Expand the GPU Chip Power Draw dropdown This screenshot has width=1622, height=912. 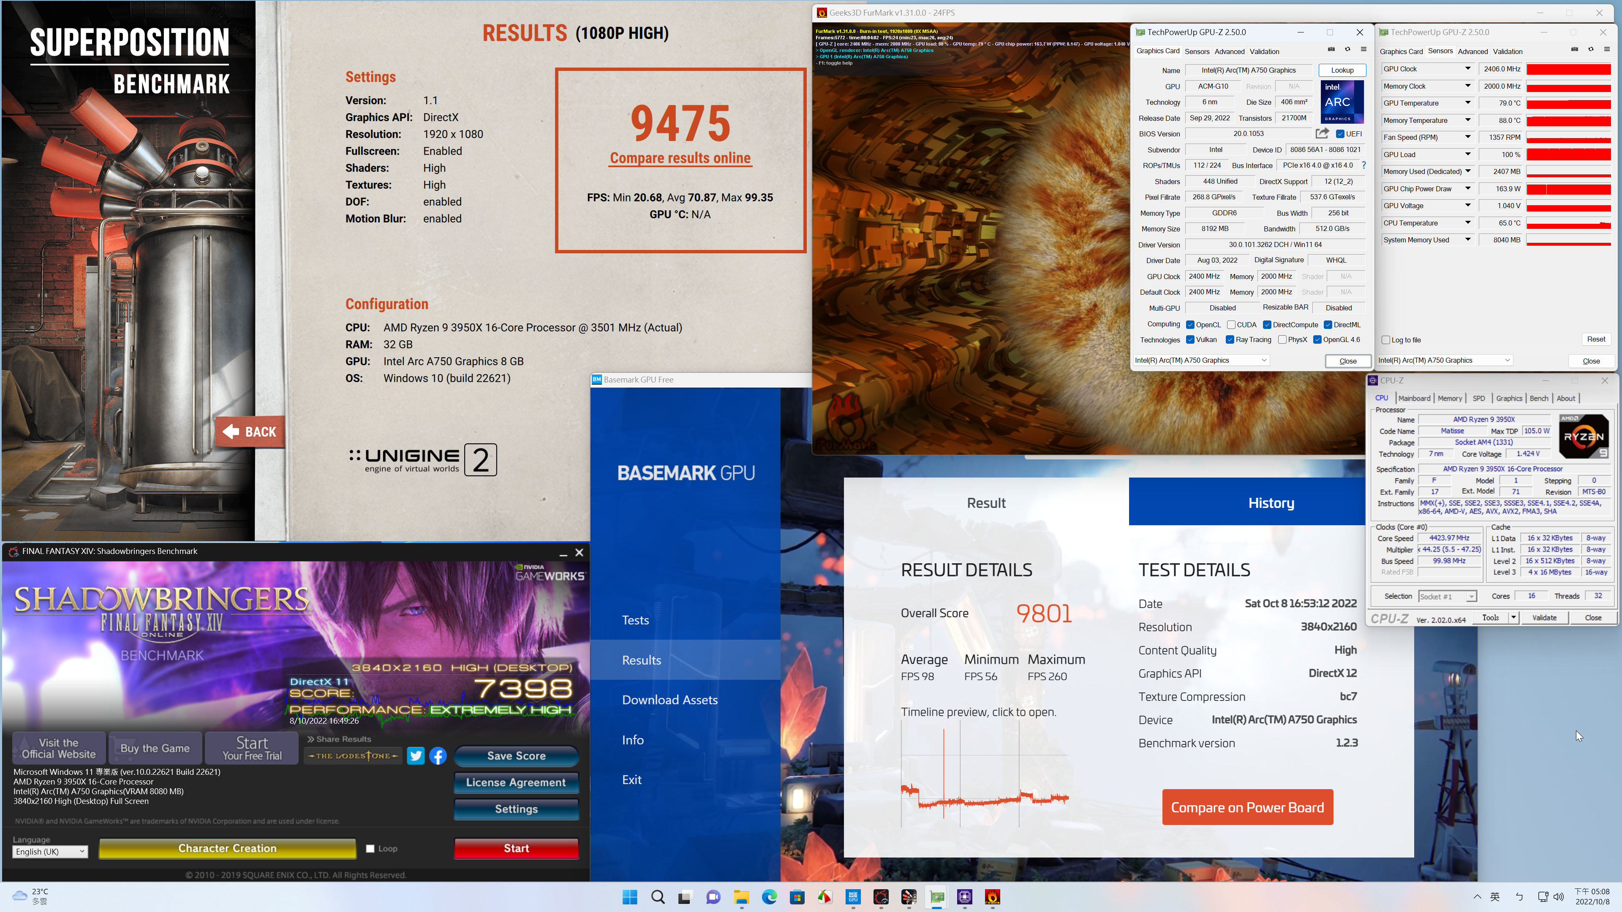1467,188
